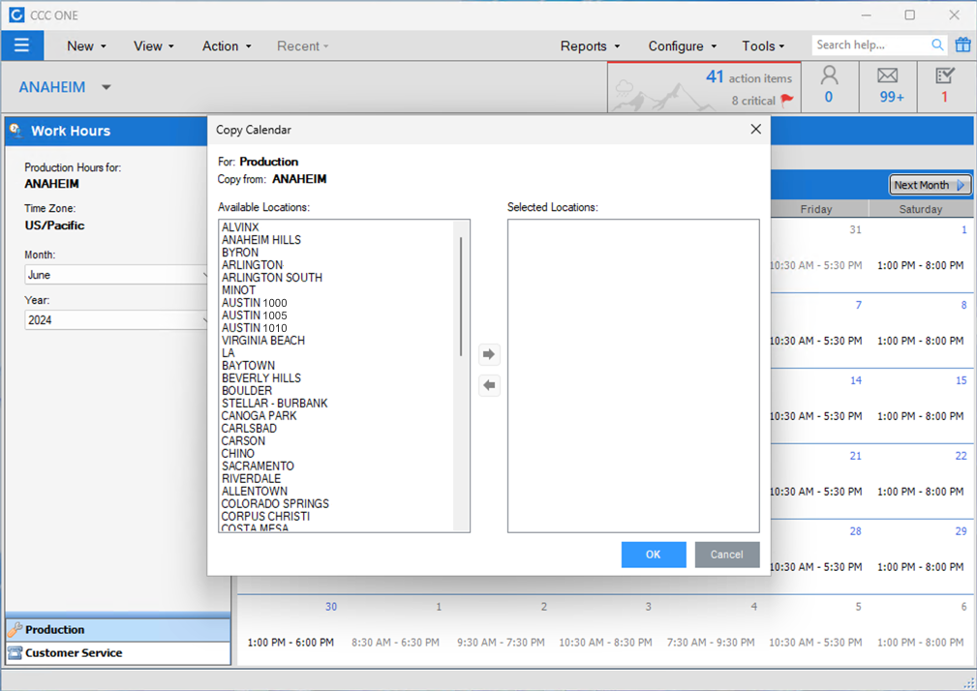This screenshot has height=691, width=977.
Task: Click Cancel in Copy Calendar dialog
Action: pyautogui.click(x=726, y=555)
